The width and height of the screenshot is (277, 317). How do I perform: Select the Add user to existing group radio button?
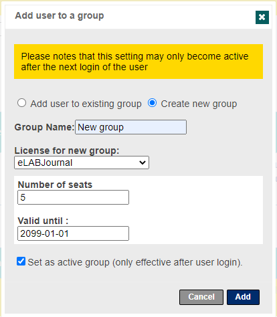(22, 103)
